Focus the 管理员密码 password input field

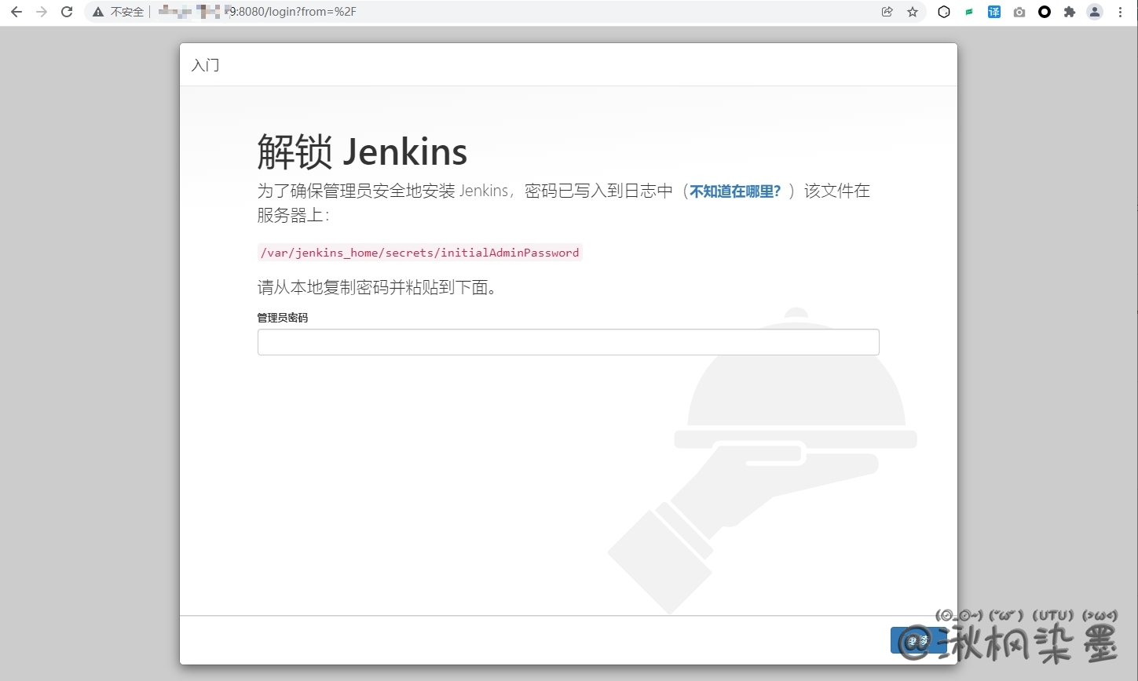(568, 342)
